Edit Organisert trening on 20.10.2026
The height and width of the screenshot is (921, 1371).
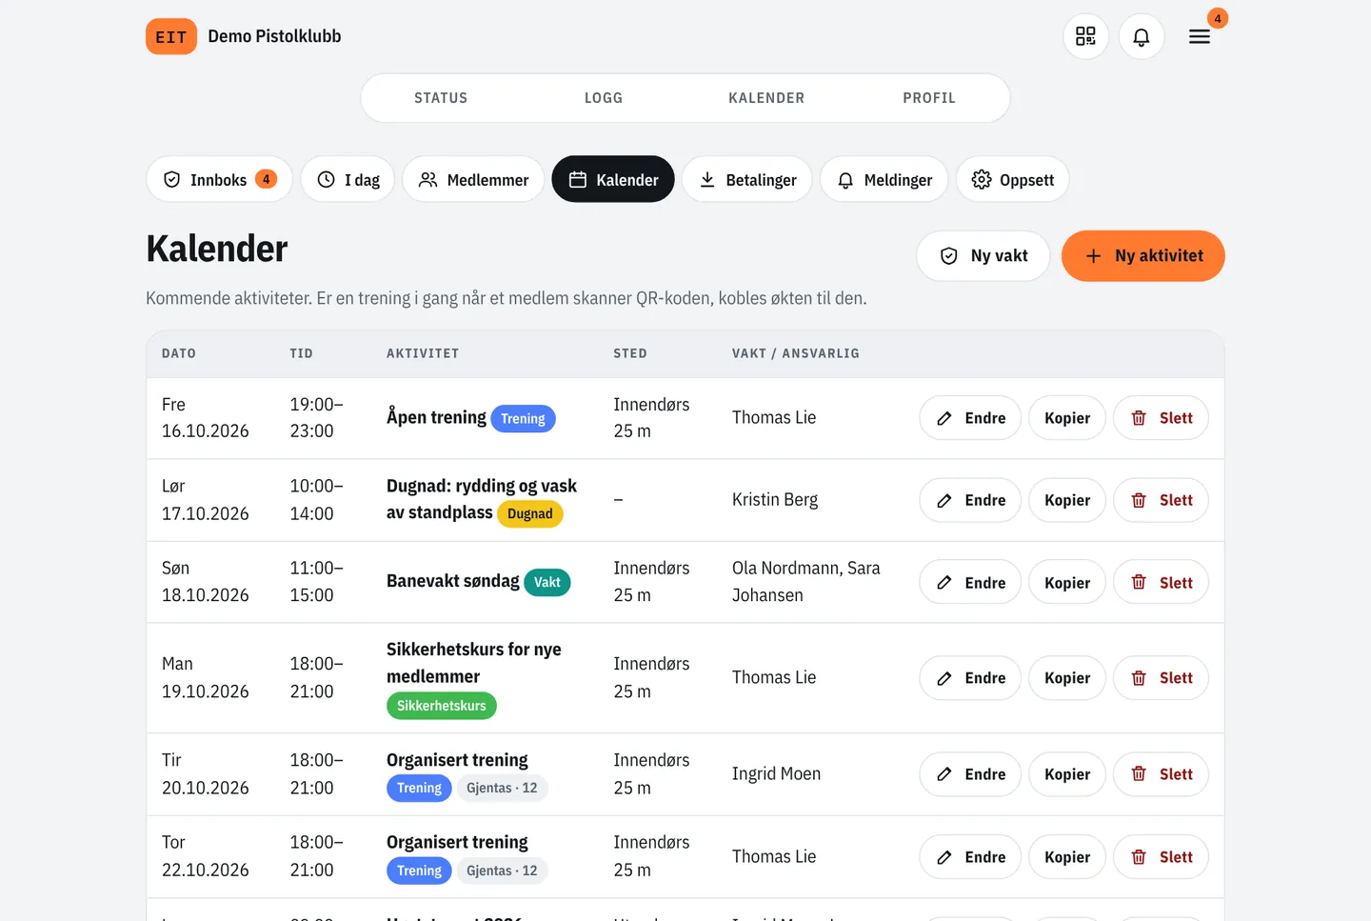(x=970, y=774)
